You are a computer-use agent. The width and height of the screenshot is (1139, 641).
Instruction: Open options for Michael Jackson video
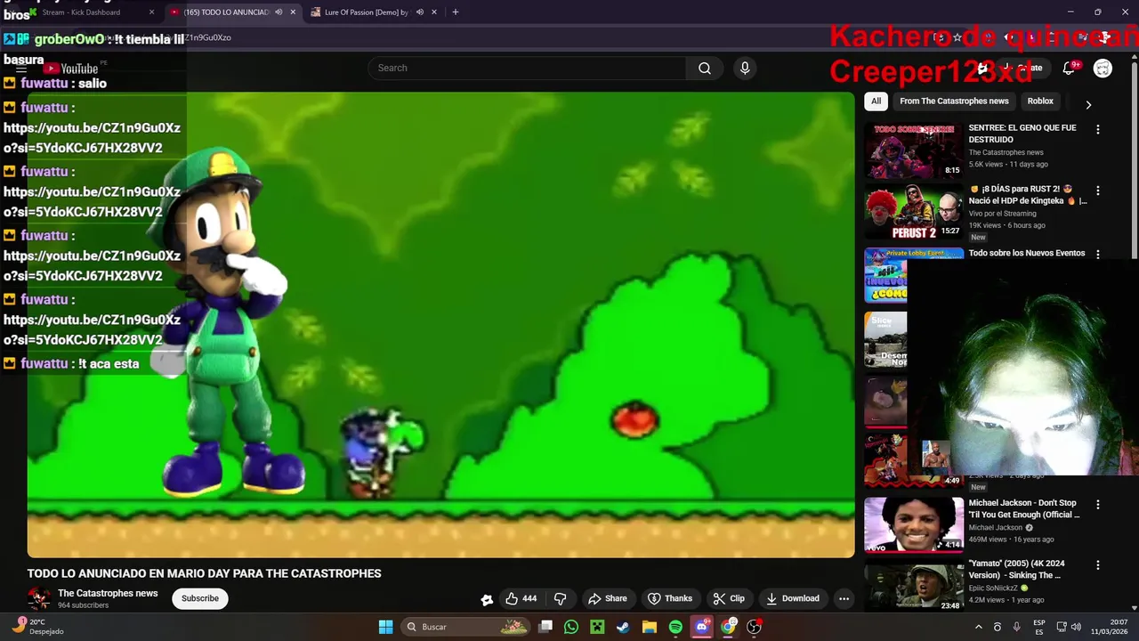click(x=1097, y=504)
